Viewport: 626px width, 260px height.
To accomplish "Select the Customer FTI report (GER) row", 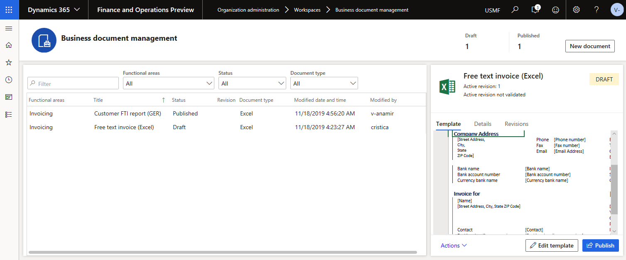I will [x=226, y=113].
